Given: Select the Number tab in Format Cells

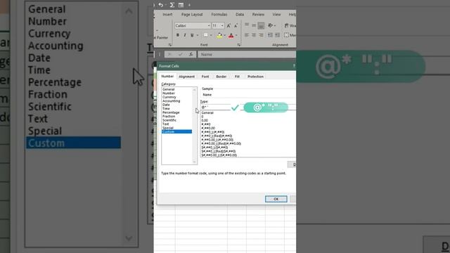Looking at the screenshot, I should point(167,77).
